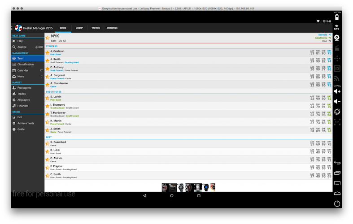Viewport: 353px width, 224px height.
Task: Open the Calendar page
Action: 27,70
